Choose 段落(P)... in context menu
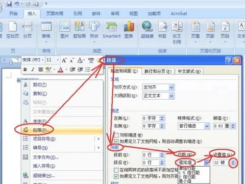The height and width of the screenshot is (184, 245). [x=62, y=130]
